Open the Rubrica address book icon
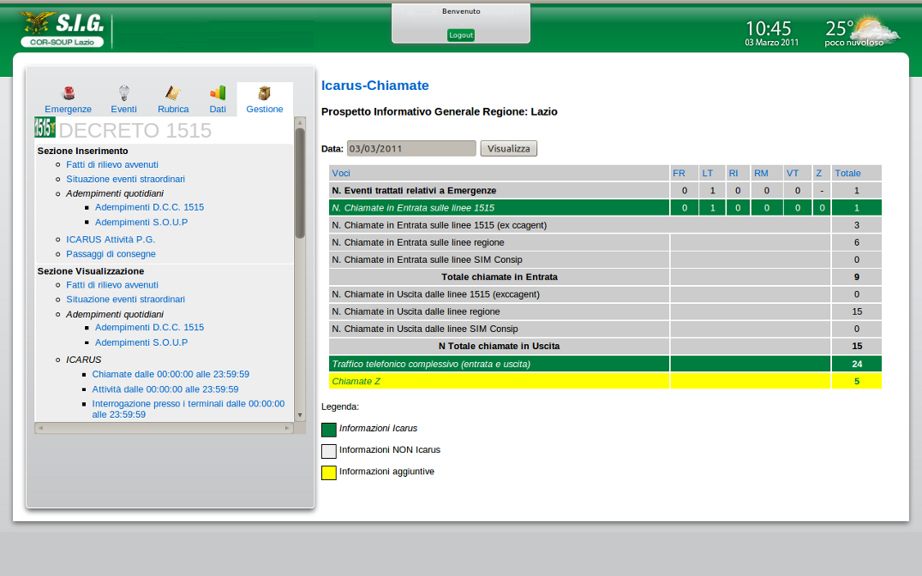This screenshot has width=922, height=576. 173,92
